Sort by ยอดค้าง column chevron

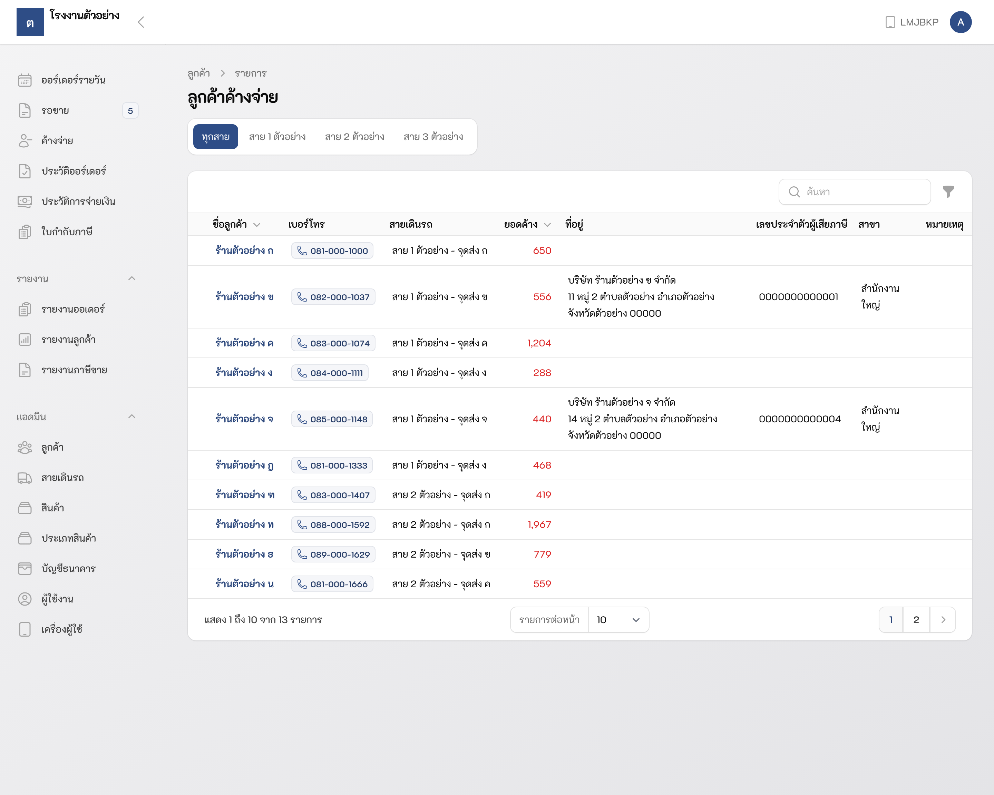pyautogui.click(x=548, y=225)
